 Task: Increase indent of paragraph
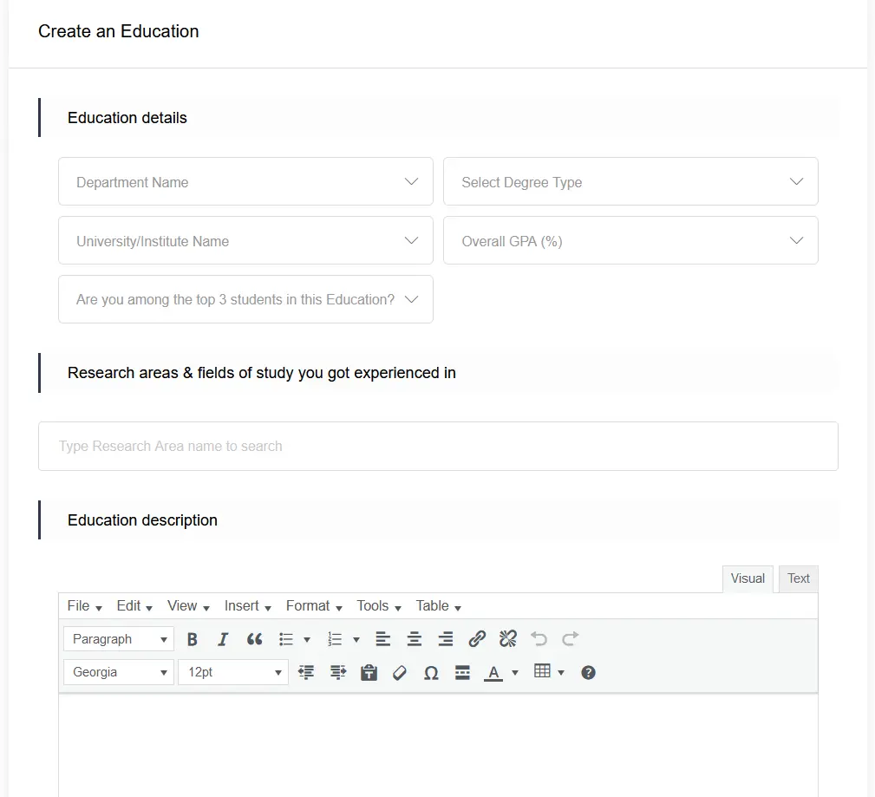click(x=337, y=672)
